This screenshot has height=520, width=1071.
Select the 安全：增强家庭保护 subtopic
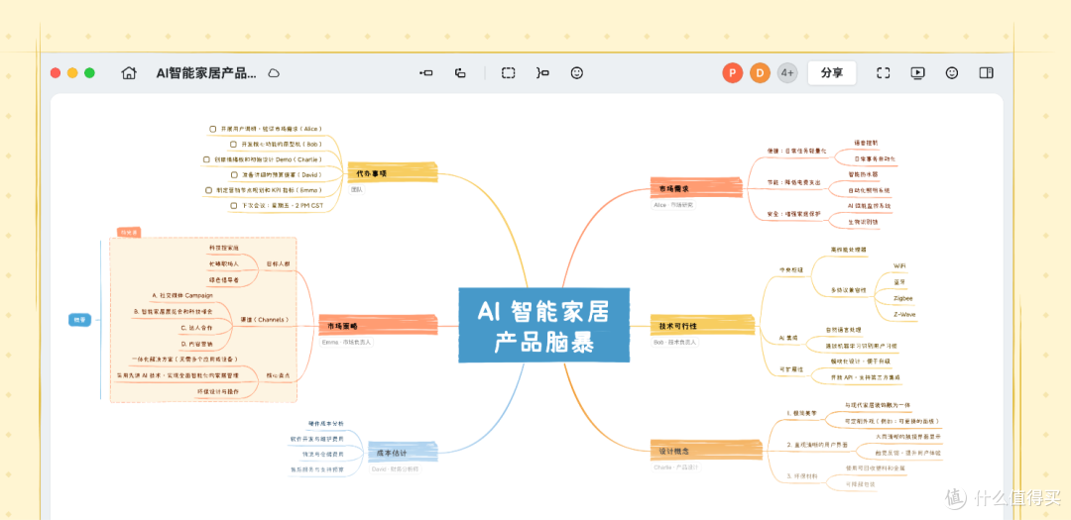[x=795, y=214]
